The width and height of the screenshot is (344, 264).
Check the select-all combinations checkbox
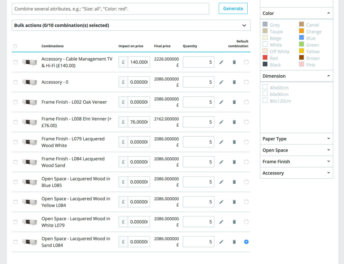[15, 46]
